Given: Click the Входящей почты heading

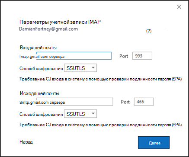Looking at the screenshot, I should pyautogui.click(x=38, y=48).
